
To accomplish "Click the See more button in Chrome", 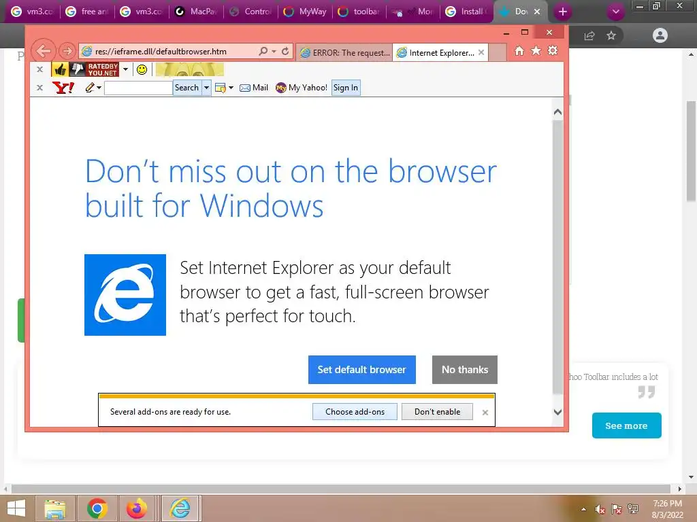I will 626,425.
